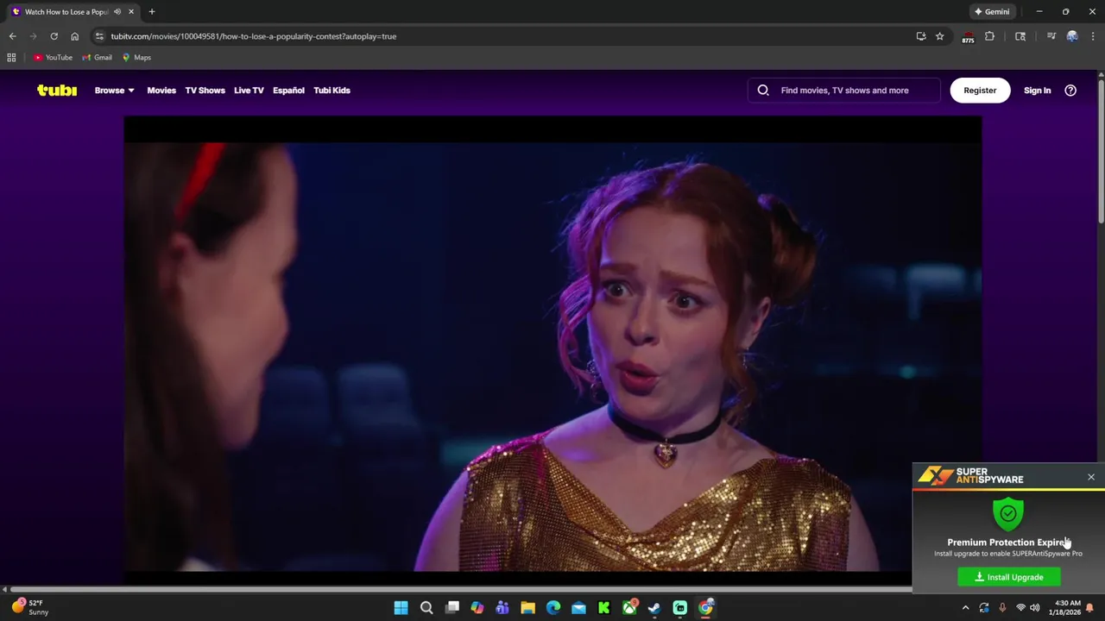Switch to the Español section
The height and width of the screenshot is (621, 1105).
click(x=288, y=90)
